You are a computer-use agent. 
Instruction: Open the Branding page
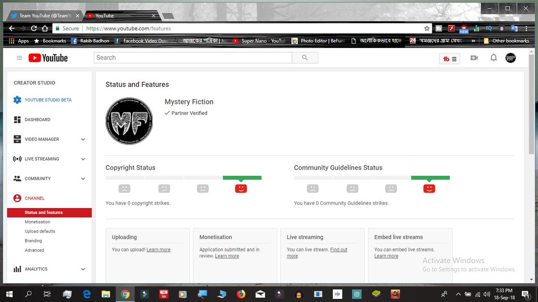tap(33, 241)
